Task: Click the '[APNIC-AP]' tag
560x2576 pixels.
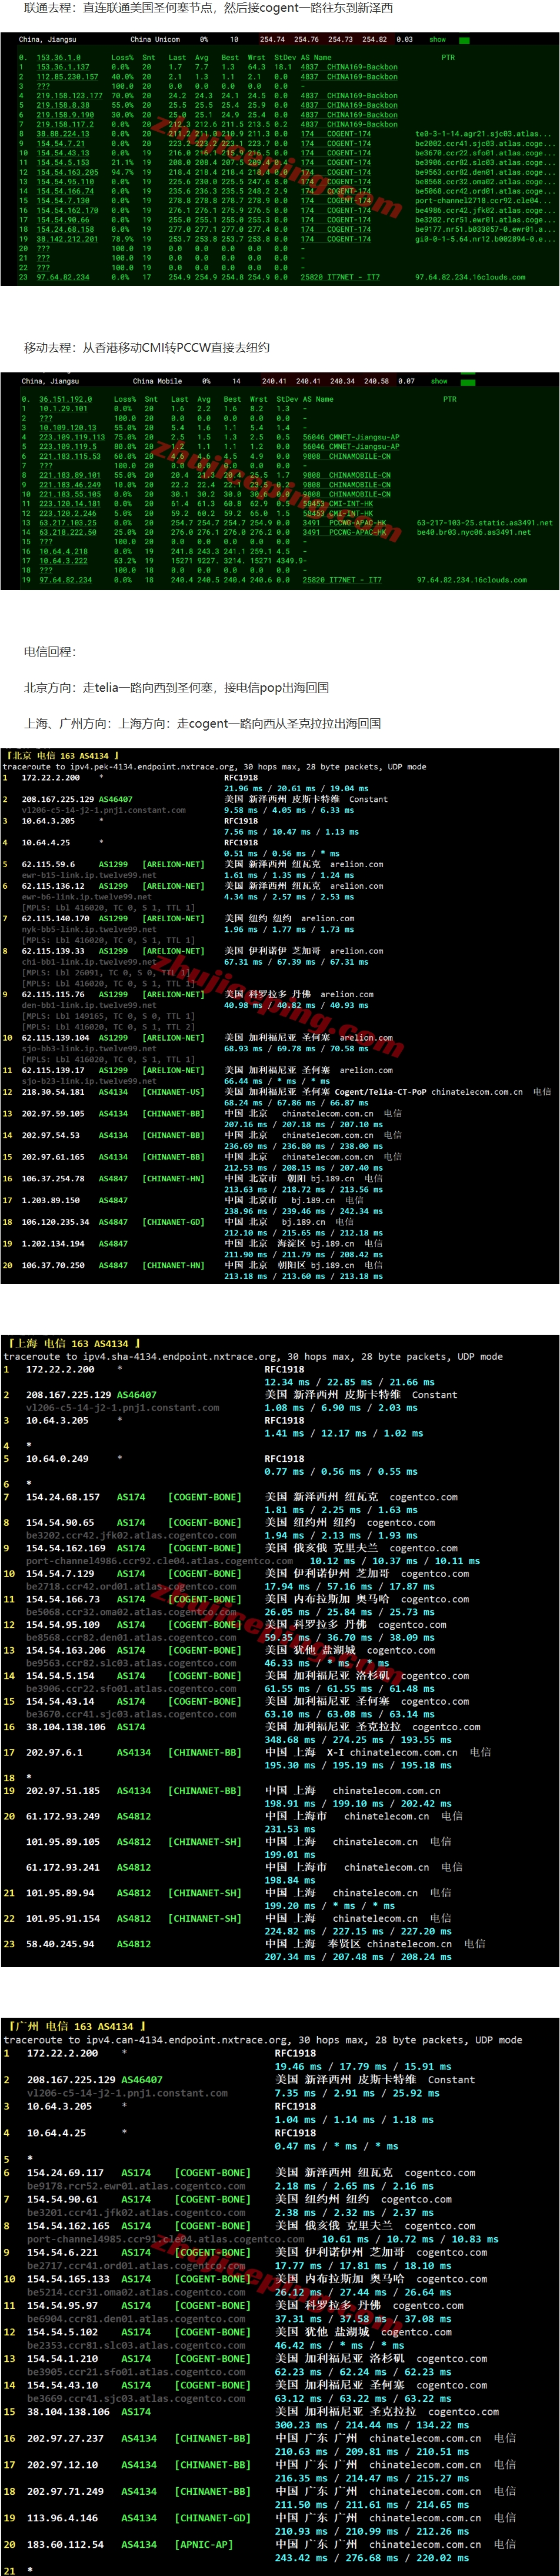Action: point(205,2545)
